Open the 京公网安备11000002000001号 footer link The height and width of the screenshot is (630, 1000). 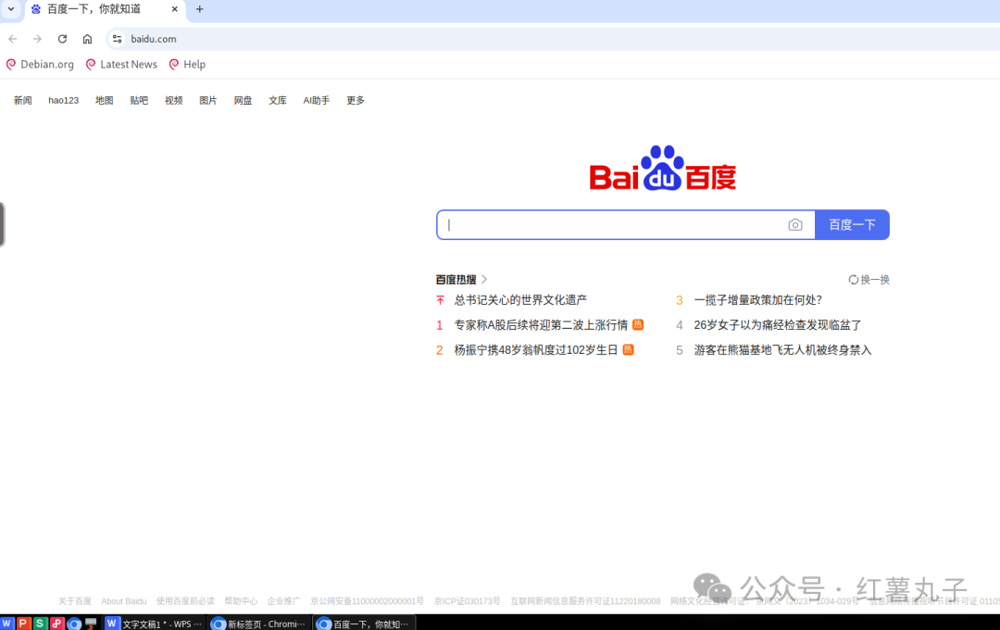click(x=368, y=601)
